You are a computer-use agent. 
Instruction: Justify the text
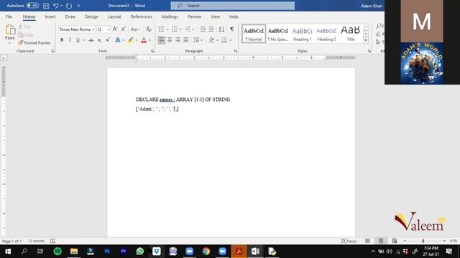pyautogui.click(x=186, y=40)
